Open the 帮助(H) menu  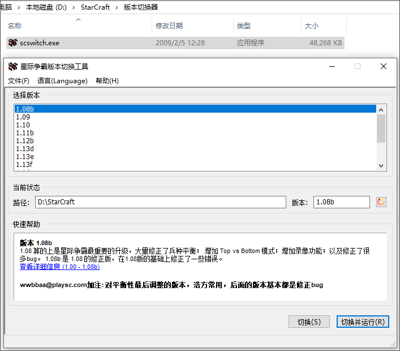point(107,81)
